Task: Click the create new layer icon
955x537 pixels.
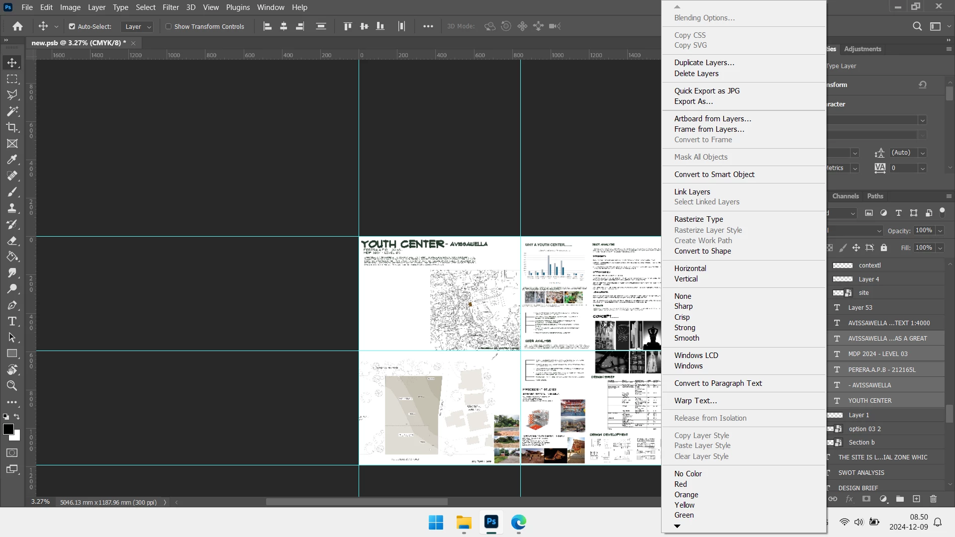Action: 916,499
